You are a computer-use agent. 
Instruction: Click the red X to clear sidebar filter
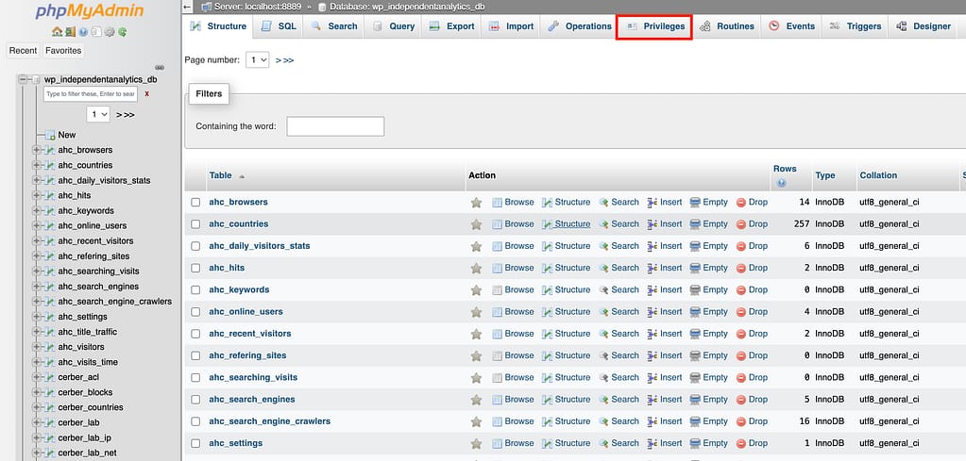click(146, 94)
